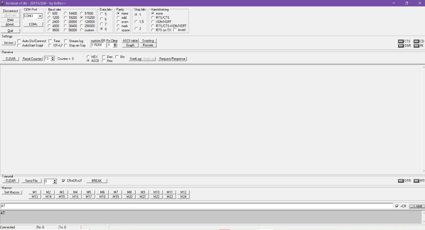Choose custom baud rate option

pyautogui.click(x=81, y=30)
